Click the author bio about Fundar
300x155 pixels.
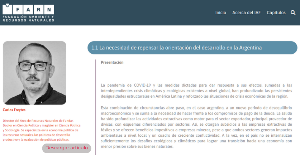[x=42, y=130]
